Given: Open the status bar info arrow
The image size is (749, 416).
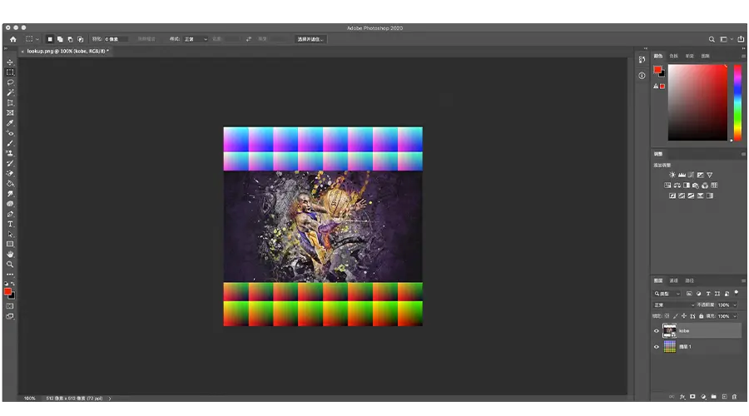Looking at the screenshot, I should tap(109, 398).
